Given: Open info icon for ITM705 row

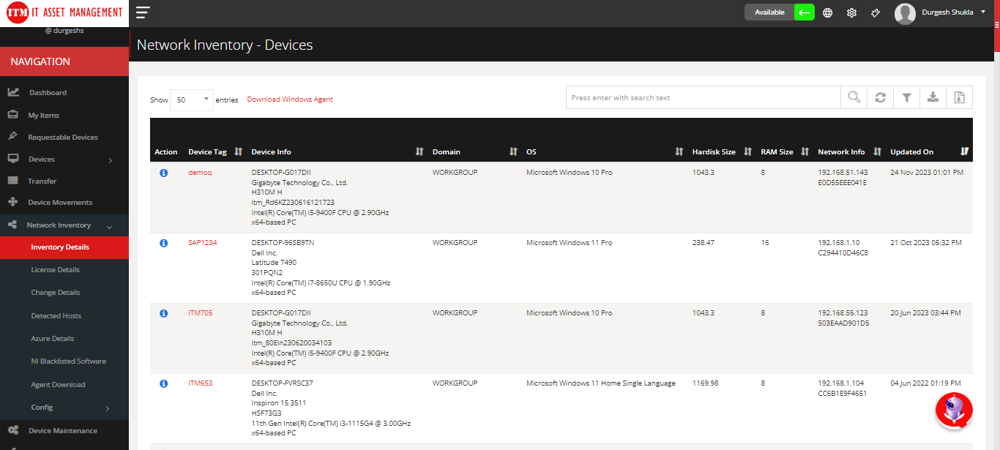Looking at the screenshot, I should 164,313.
